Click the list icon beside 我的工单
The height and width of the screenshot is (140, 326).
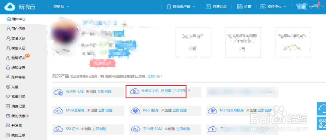[x=8, y=135]
